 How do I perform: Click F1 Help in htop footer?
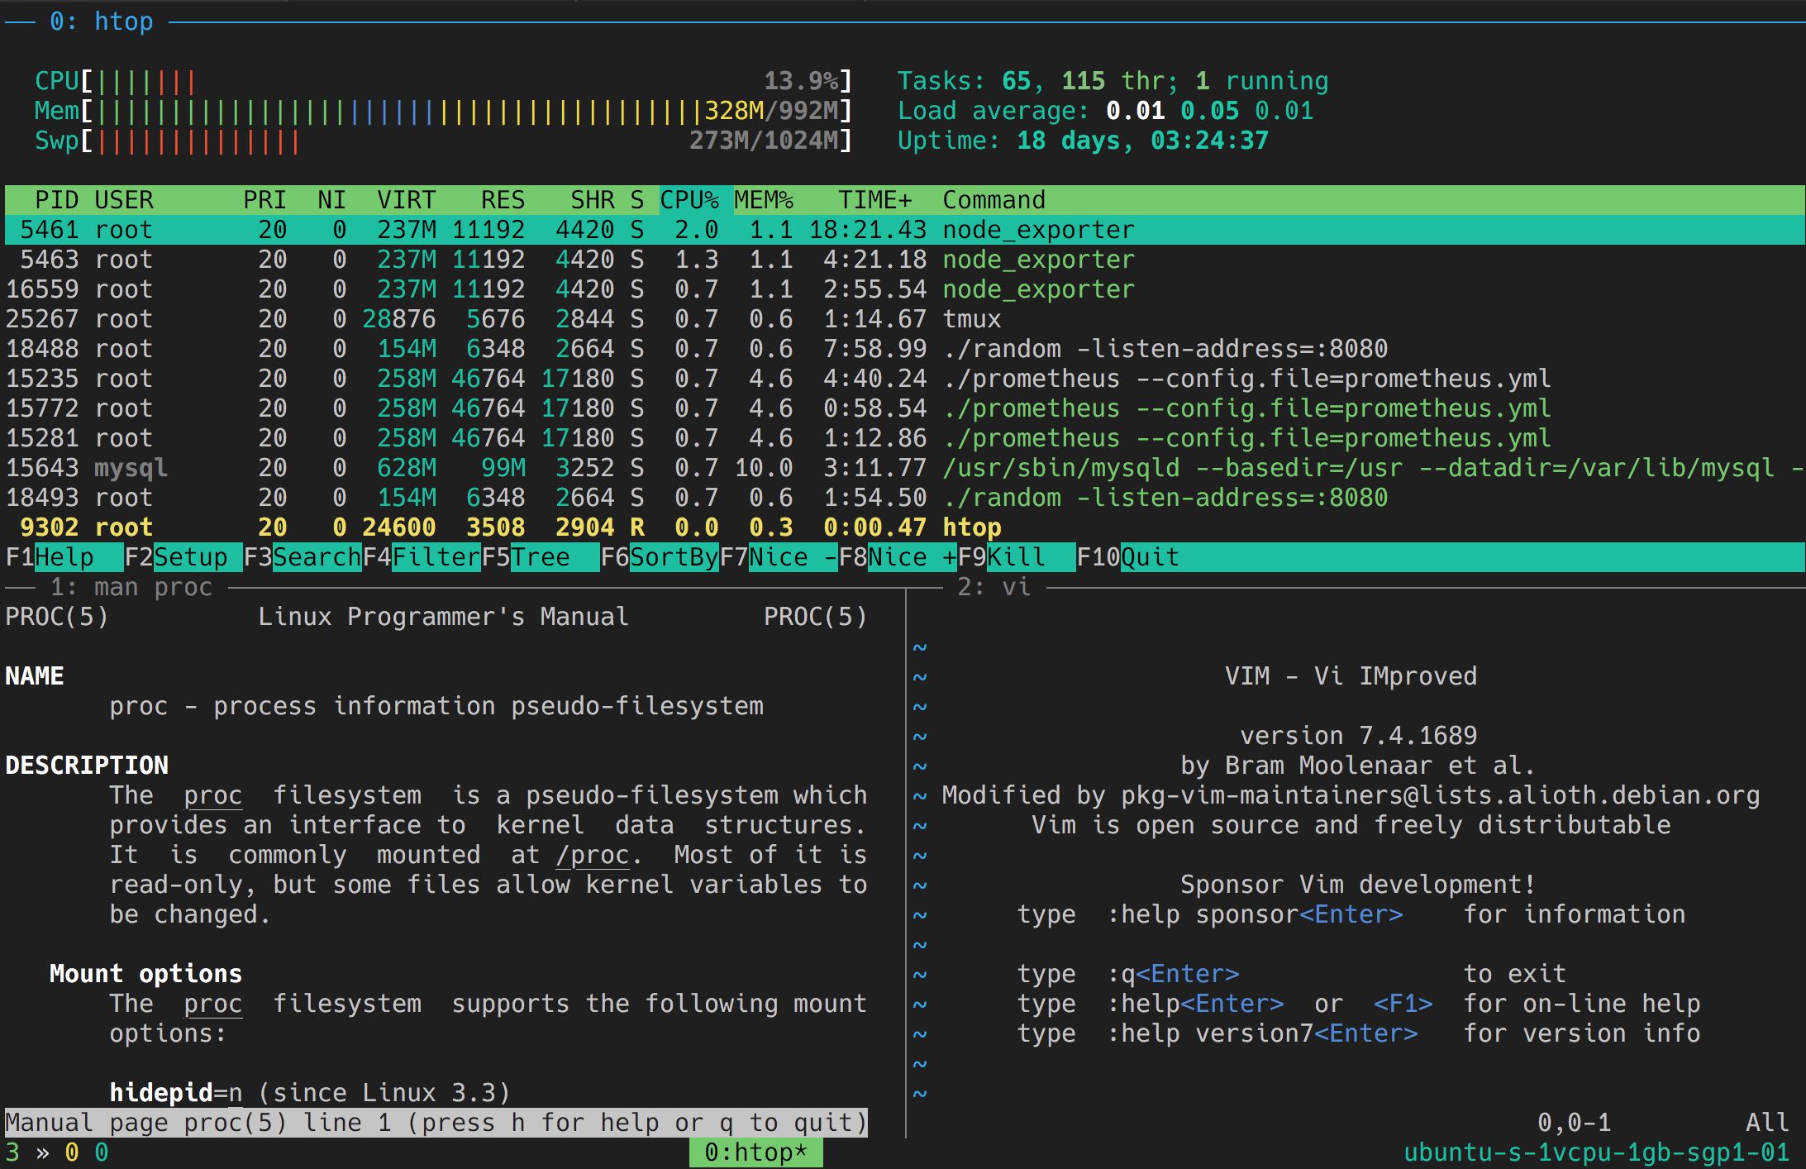tap(64, 557)
